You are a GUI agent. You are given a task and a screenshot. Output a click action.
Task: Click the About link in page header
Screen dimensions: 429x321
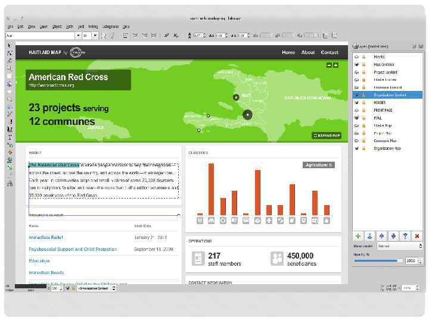308,52
